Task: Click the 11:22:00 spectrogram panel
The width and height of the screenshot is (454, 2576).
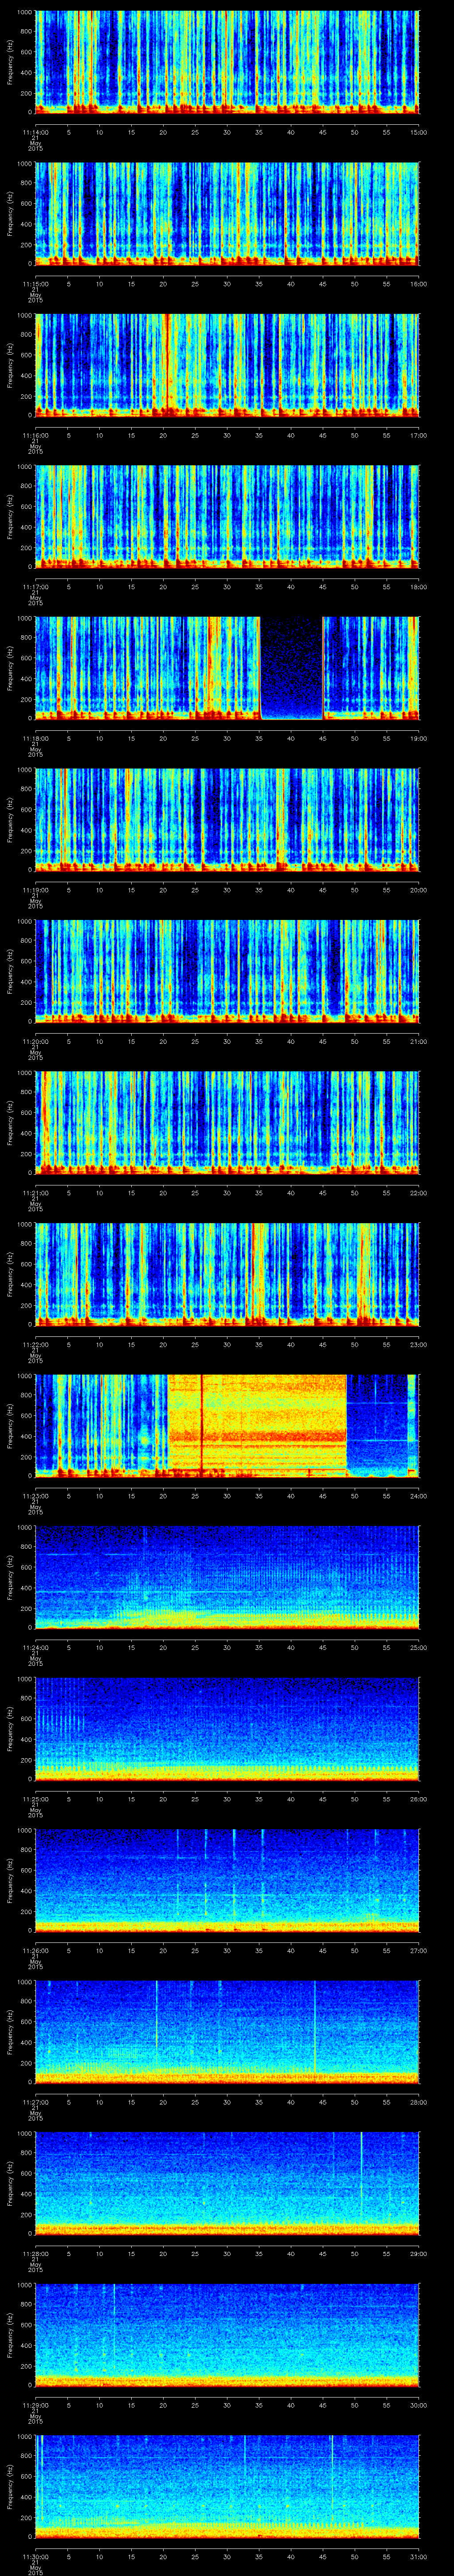Action: (x=227, y=1274)
